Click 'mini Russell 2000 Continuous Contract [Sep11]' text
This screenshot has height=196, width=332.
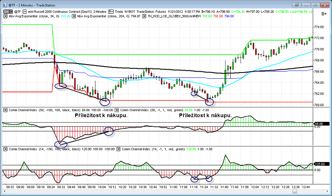point(59,12)
